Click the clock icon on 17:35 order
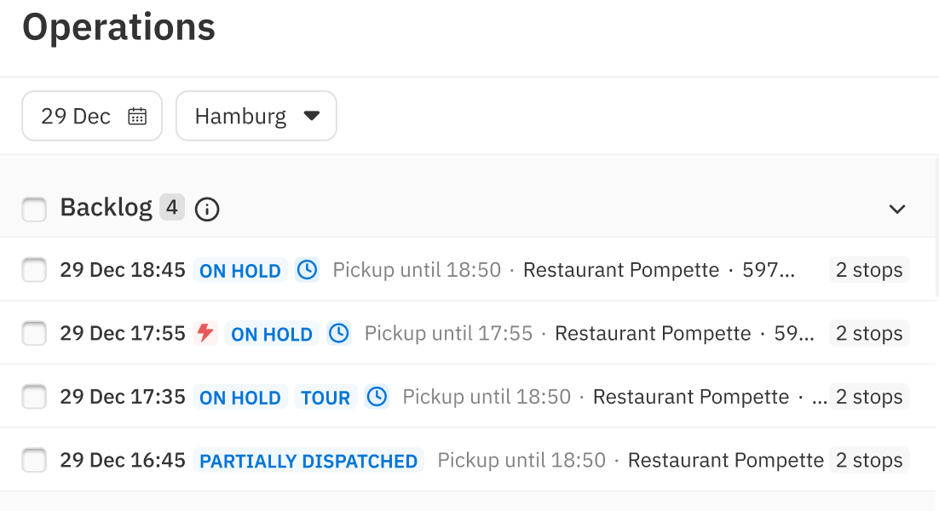 point(377,397)
